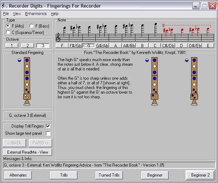Viewport: 218px width, 183px height.
Task: Select the F note button
Action: [x=62, y=46]
